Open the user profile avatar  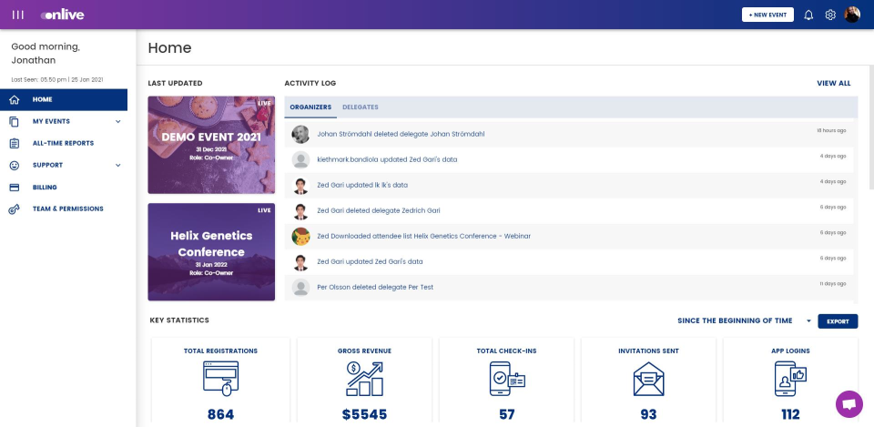click(852, 15)
